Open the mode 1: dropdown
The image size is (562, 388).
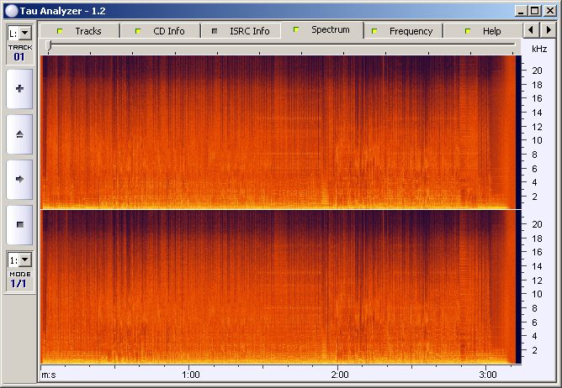[x=25, y=260]
